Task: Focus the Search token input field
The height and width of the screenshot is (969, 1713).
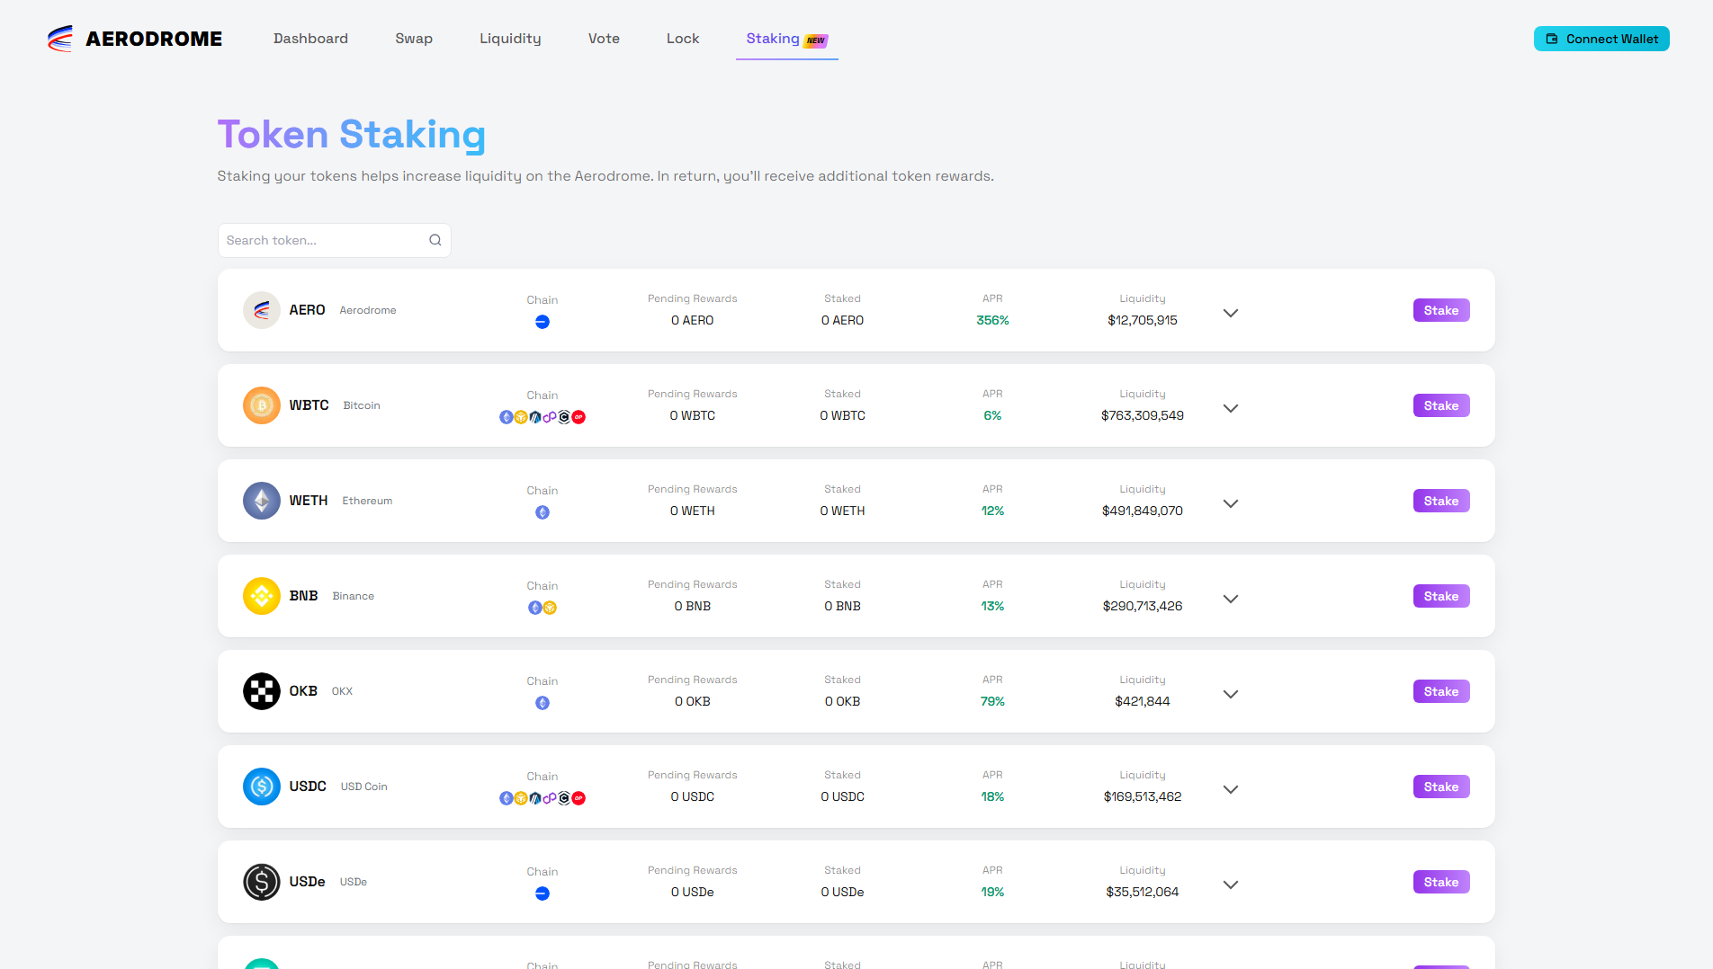Action: [335, 240]
